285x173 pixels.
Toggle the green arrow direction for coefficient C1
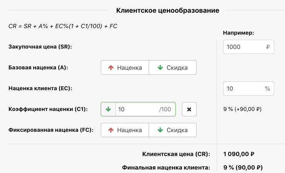tap(108, 109)
